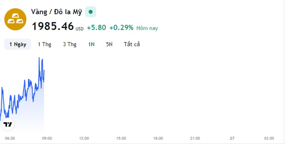This screenshot has width=285, height=144.
Task: Choose the 3 Thg time range
Action: 69,44
